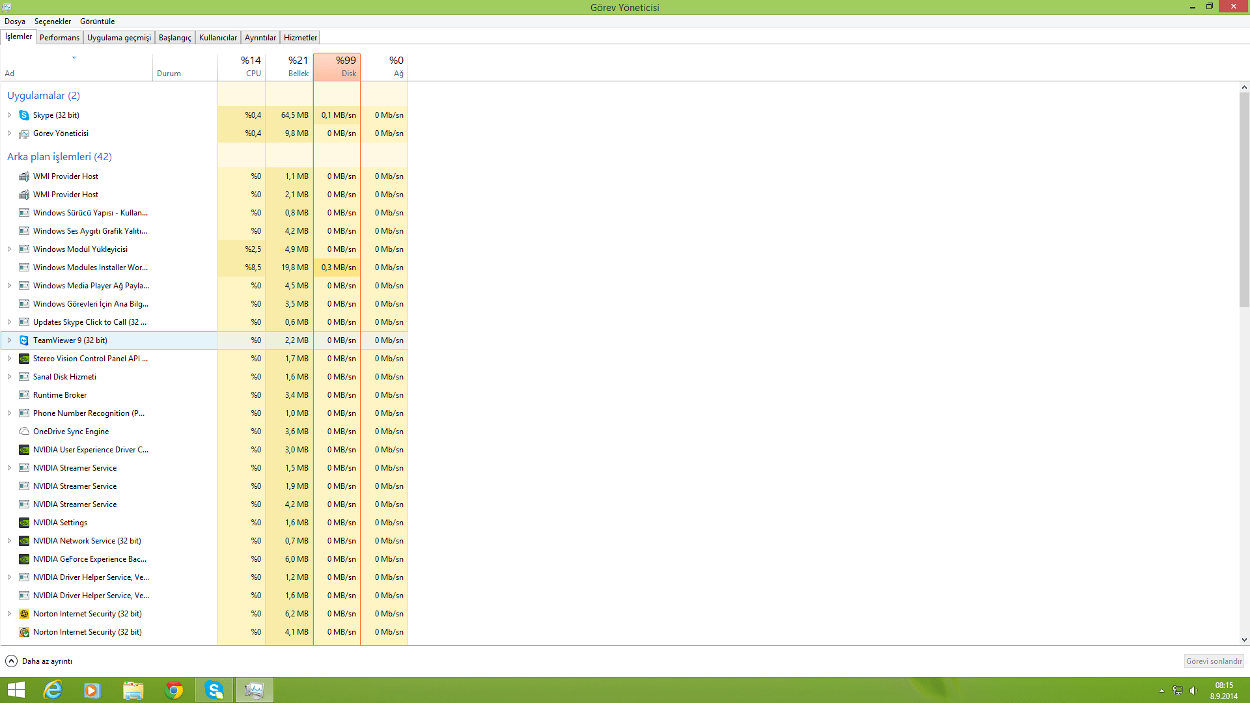Click the Görevi sonlandır button
The height and width of the screenshot is (703, 1250).
[x=1214, y=661]
